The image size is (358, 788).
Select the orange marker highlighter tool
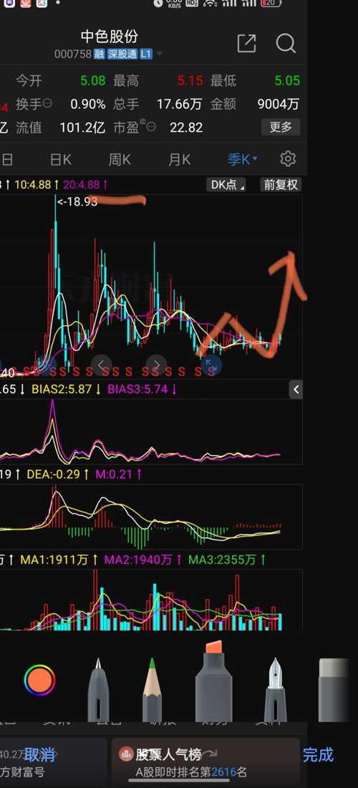pyautogui.click(x=214, y=681)
